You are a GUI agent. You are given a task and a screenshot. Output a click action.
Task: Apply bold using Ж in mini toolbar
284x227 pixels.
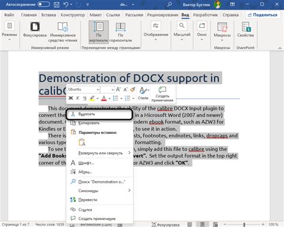(71, 98)
